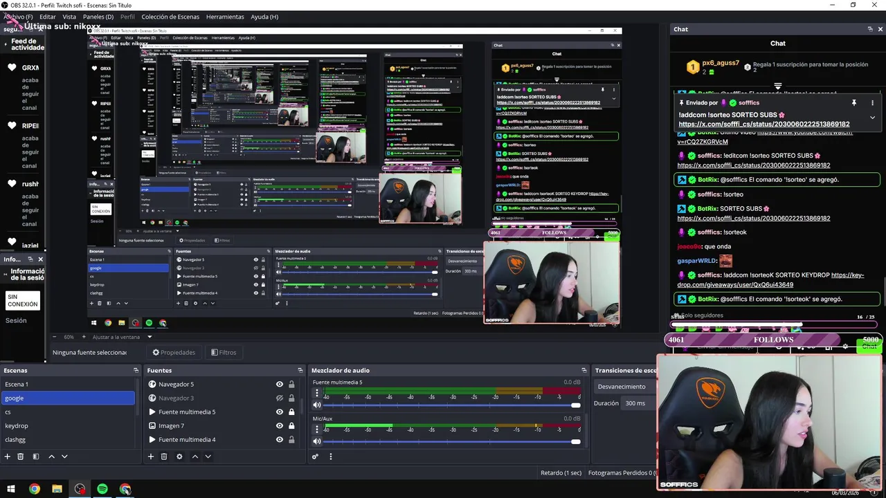Open source properties gear in Fuentes toolbar
This screenshot has width=886, height=498.
coord(179,456)
